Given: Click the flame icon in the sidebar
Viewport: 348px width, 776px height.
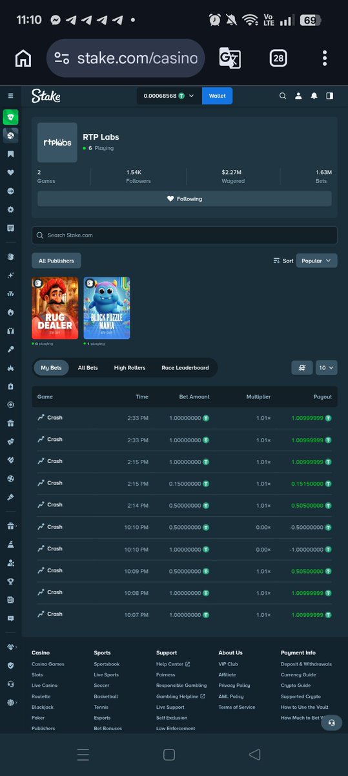Looking at the screenshot, I should [x=10, y=312].
